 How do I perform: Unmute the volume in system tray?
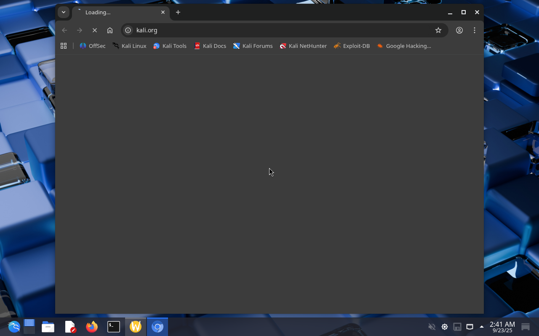[432, 327]
